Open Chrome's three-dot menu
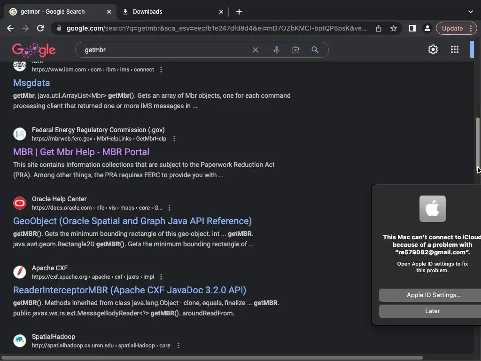The height and width of the screenshot is (361, 481). 471,29
